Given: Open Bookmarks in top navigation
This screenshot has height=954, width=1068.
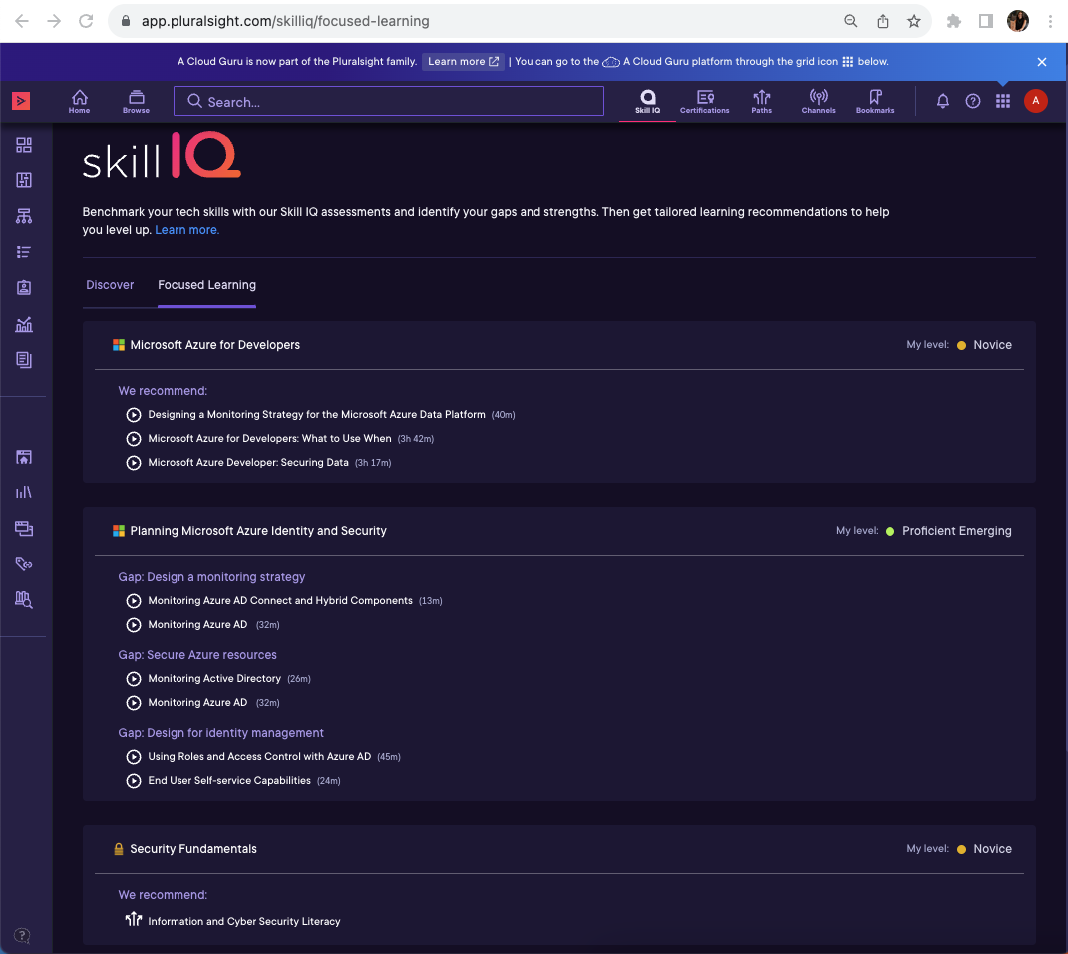Looking at the screenshot, I should pos(876,102).
